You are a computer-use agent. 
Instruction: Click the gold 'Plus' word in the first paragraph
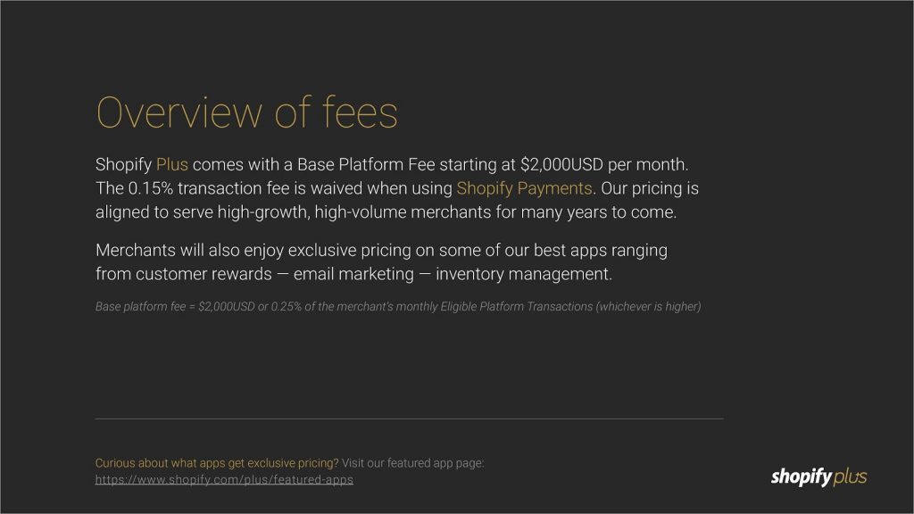pyautogui.click(x=172, y=165)
